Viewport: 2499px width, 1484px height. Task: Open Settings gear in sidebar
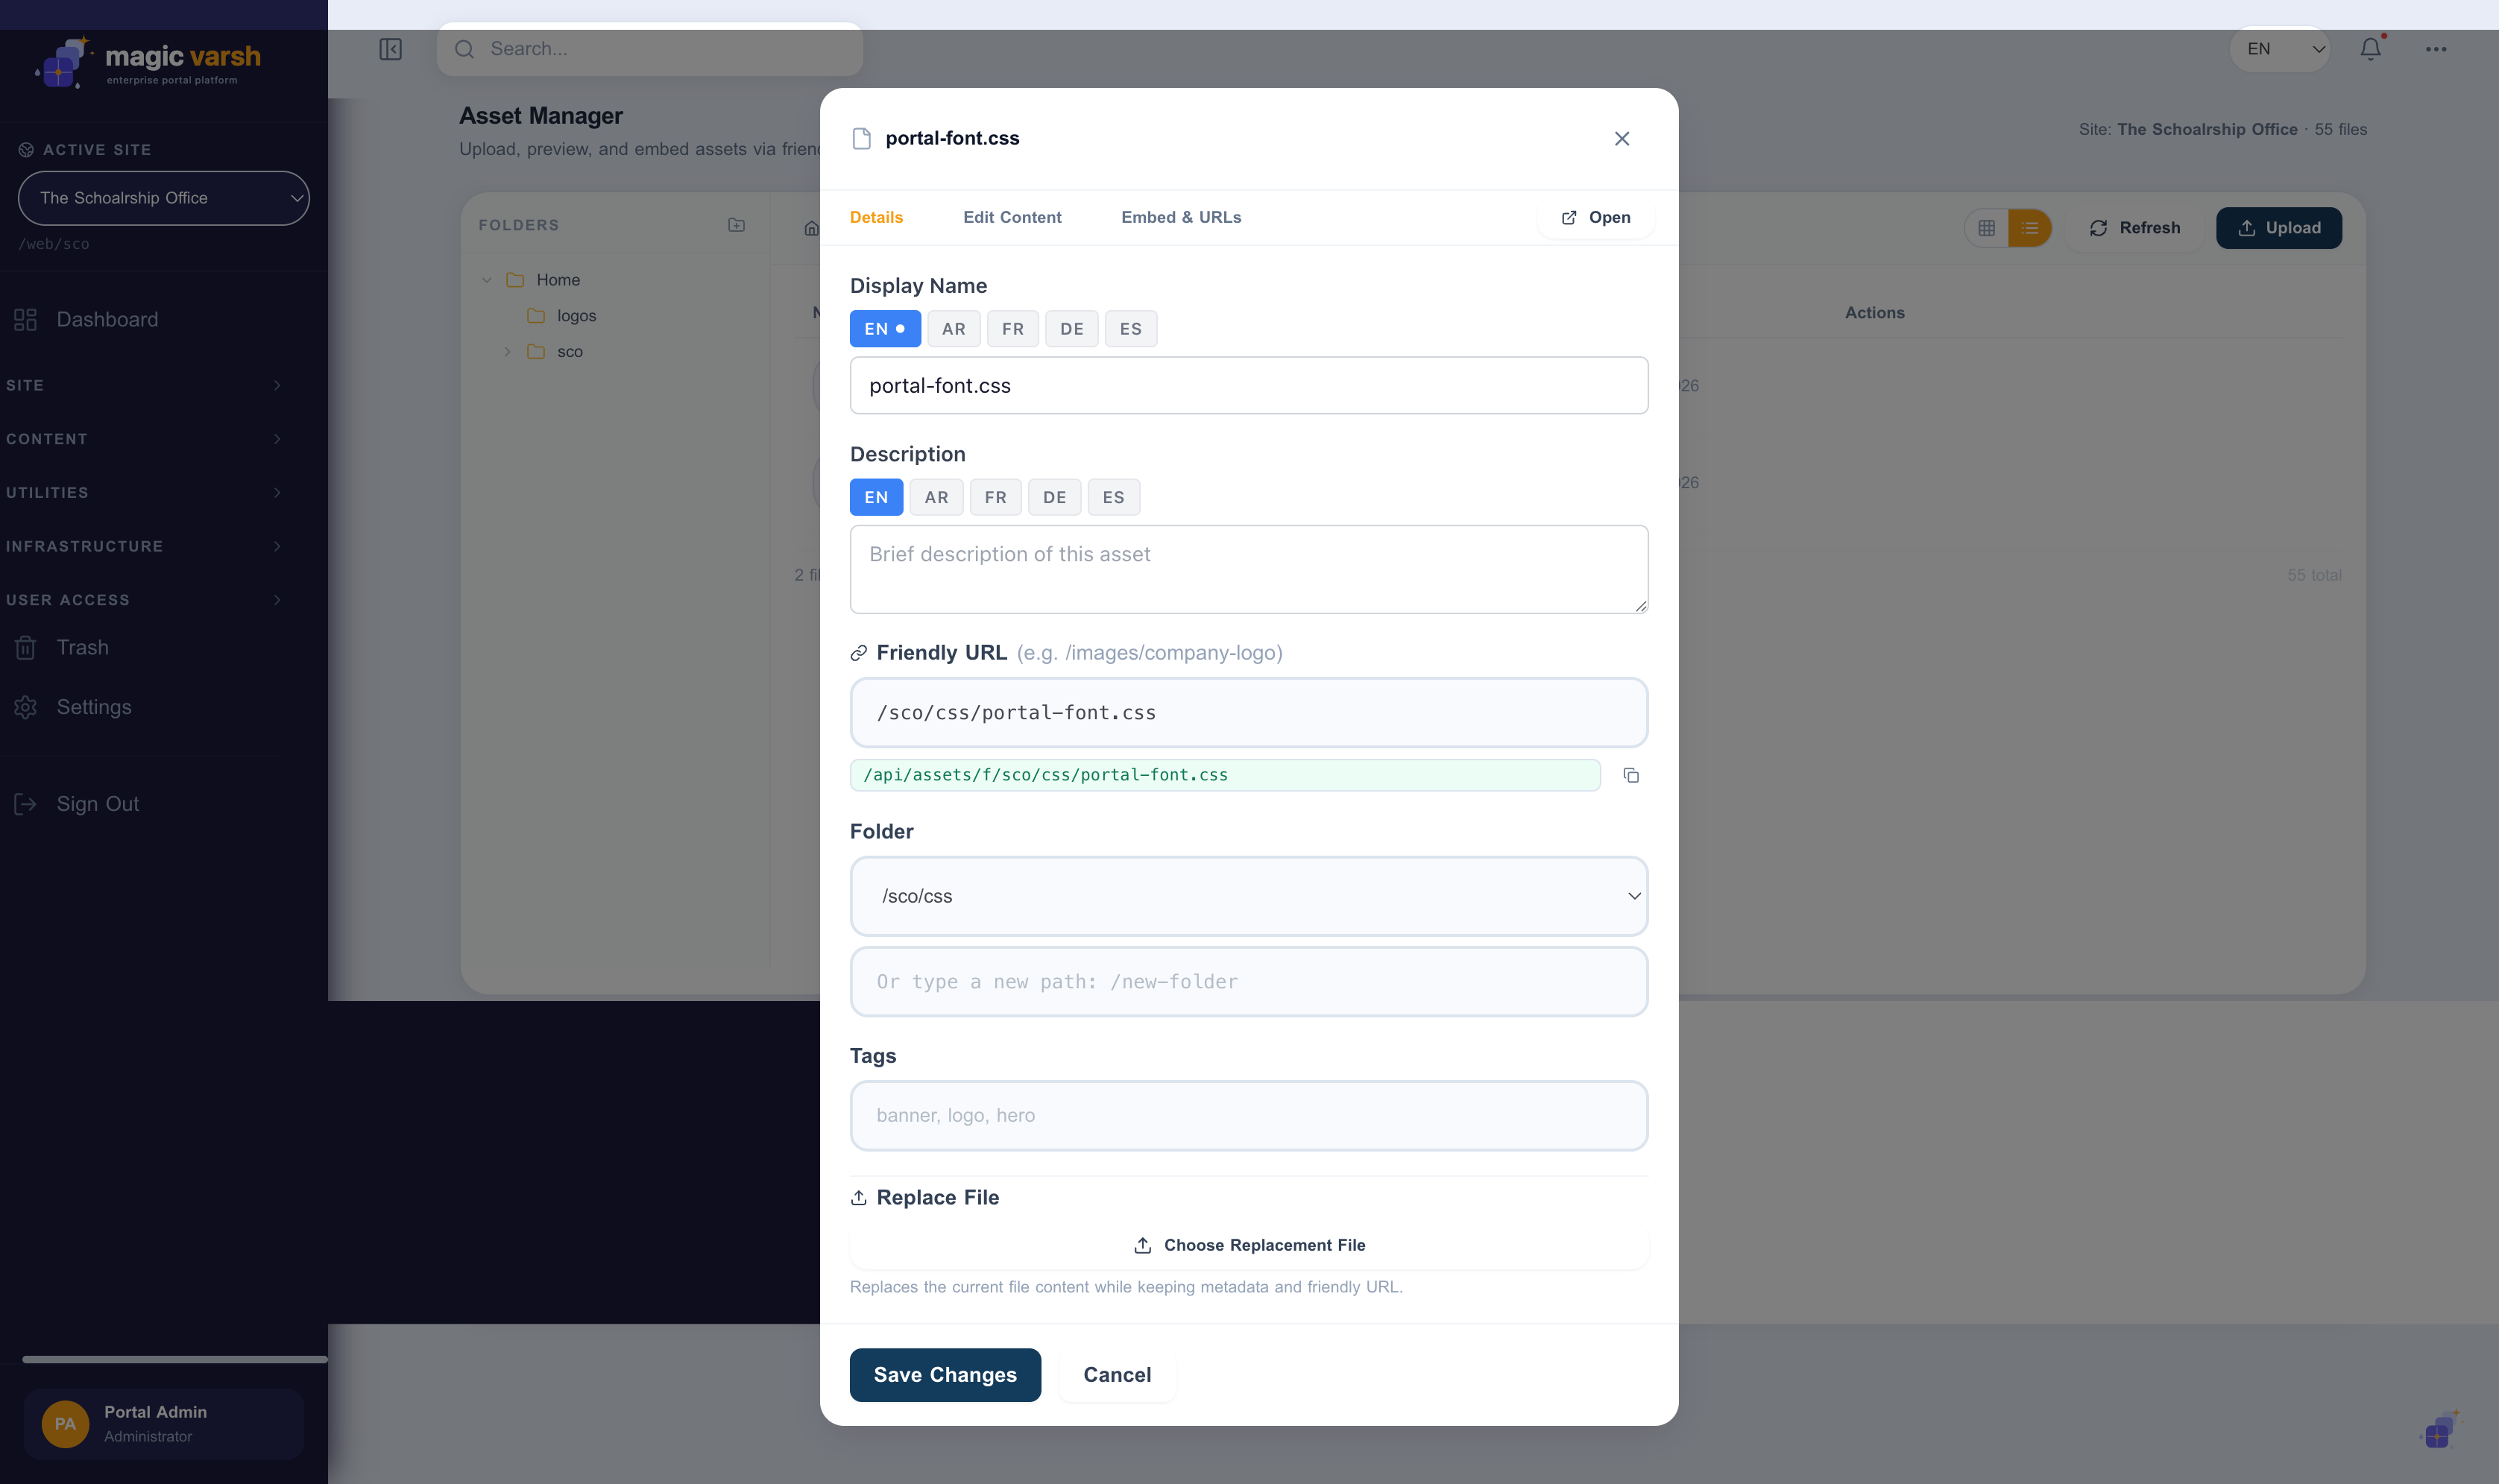click(93, 707)
